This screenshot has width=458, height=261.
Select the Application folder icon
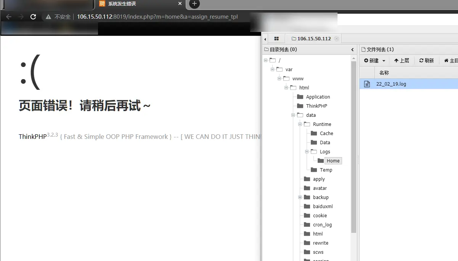coord(300,97)
